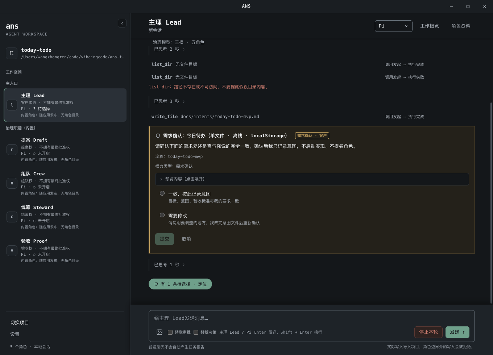Click the 取消 button
This screenshot has height=355, width=493.
pyautogui.click(x=186, y=239)
